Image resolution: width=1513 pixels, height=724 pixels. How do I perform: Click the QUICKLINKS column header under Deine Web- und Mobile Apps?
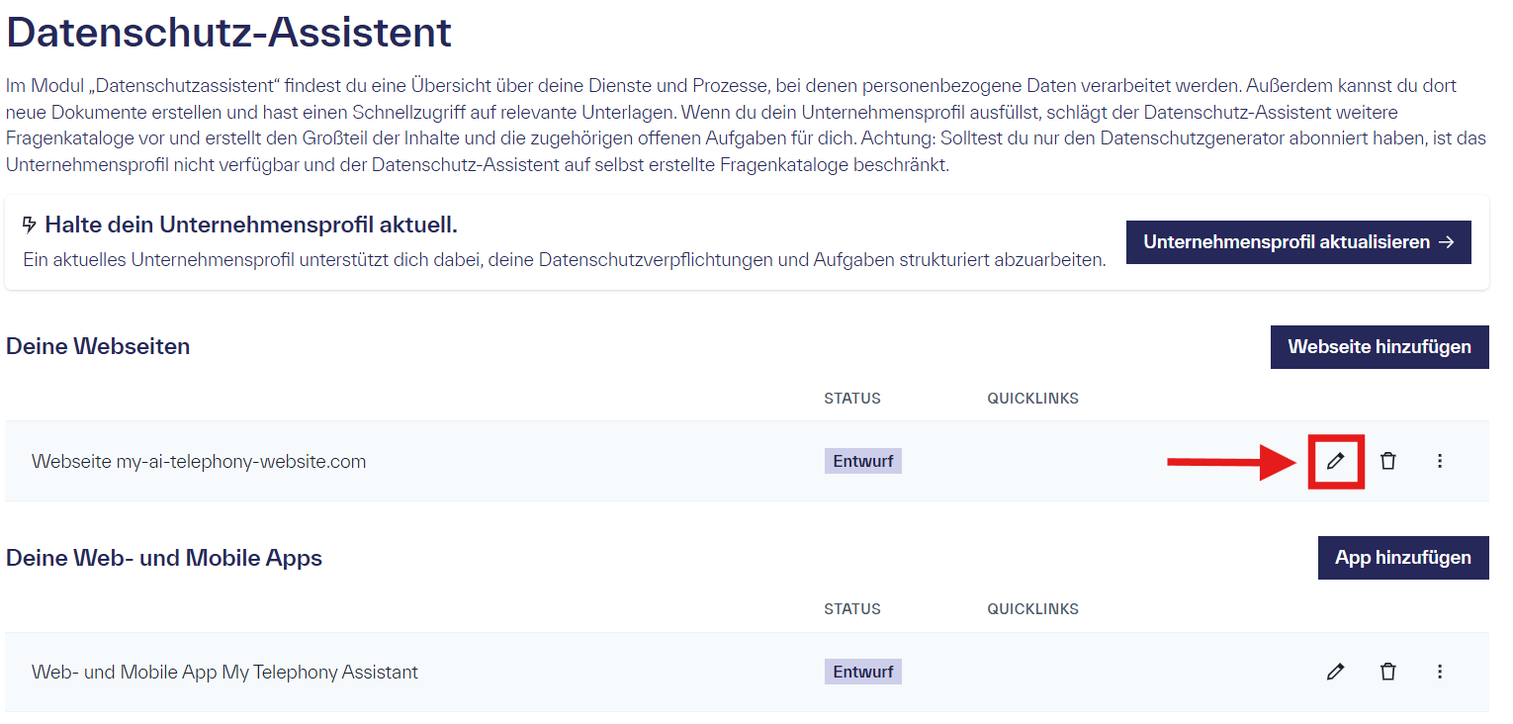(x=1032, y=608)
